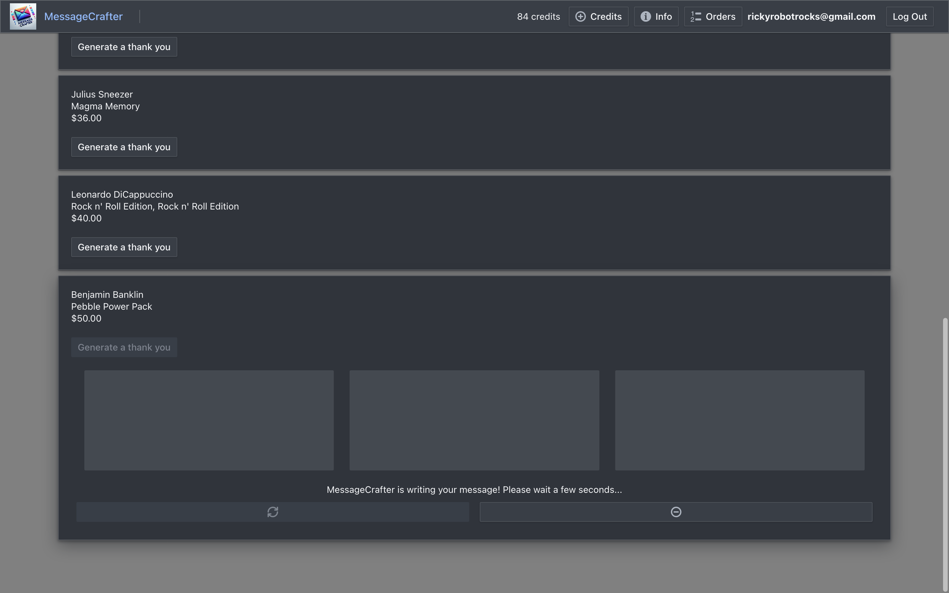The width and height of the screenshot is (949, 593).
Task: Select the middle message placeholder card
Action: [474, 420]
